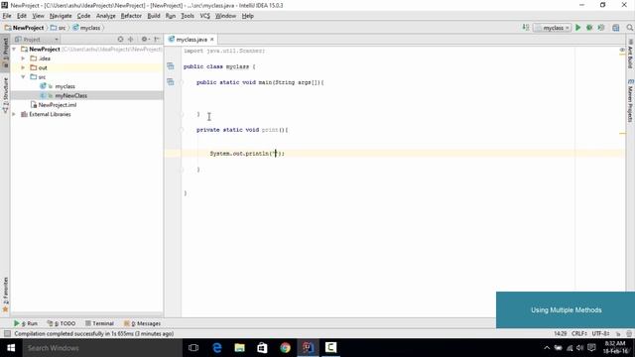Viewport: 635px width, 357px height.
Task: Click the System.out.println line in editor
Action: tap(247, 154)
